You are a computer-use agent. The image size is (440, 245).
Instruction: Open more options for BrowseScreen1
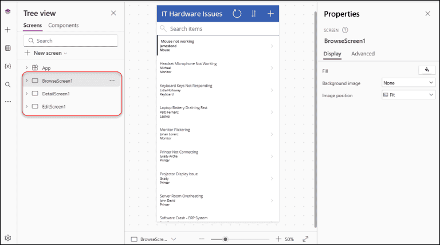[112, 81]
